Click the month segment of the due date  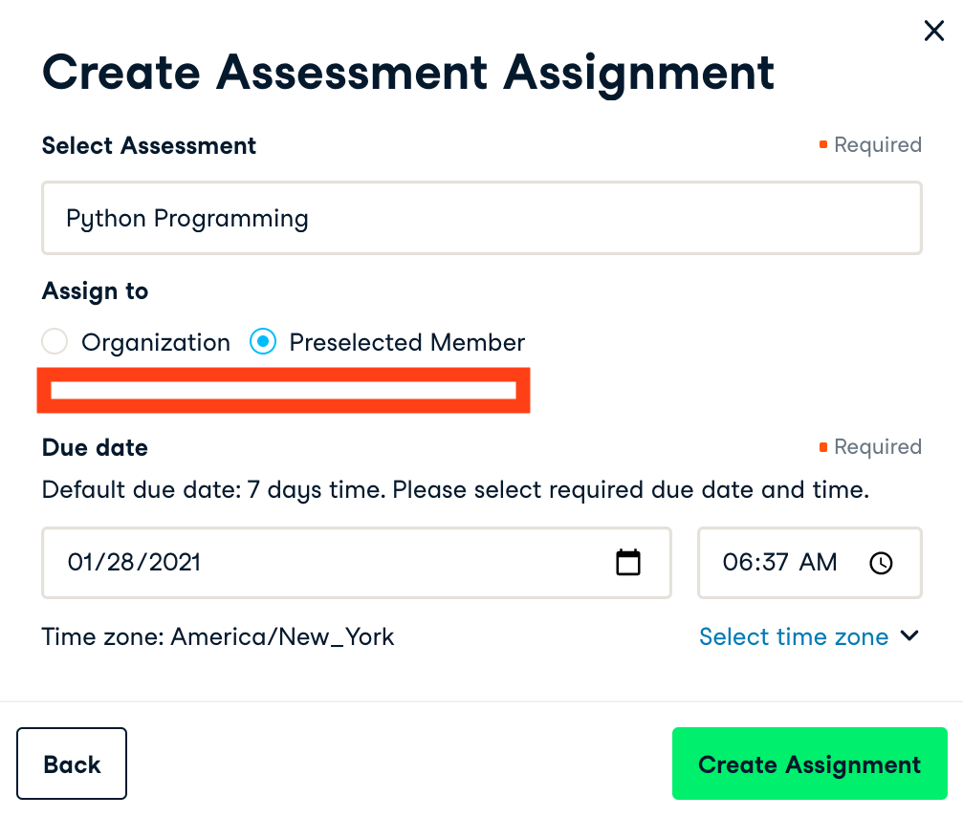coord(80,562)
